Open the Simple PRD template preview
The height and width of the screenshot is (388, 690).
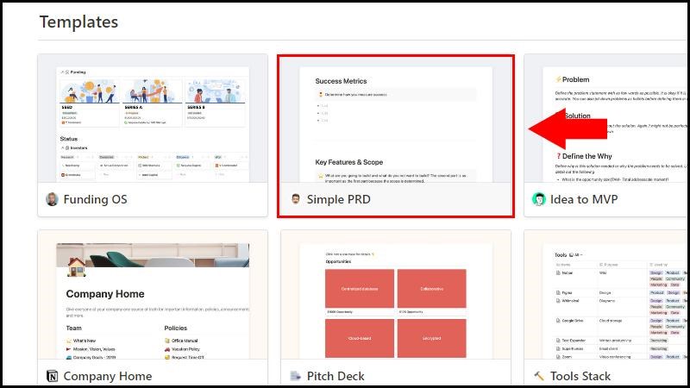[396, 118]
